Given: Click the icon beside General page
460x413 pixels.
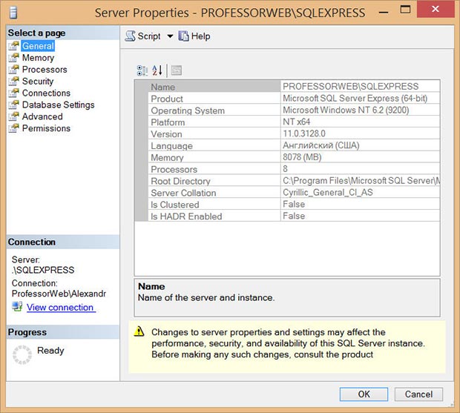Looking at the screenshot, I should click(x=13, y=46).
